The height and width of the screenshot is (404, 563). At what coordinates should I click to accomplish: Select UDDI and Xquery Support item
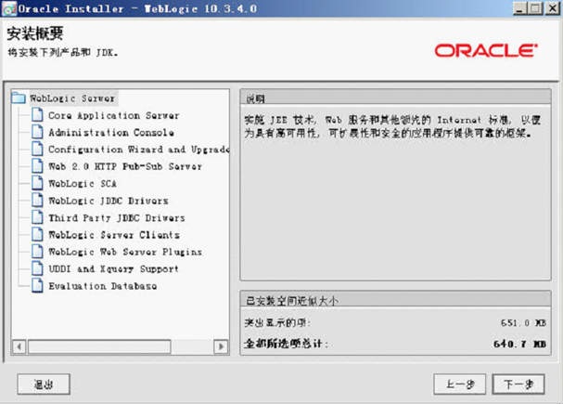click(x=113, y=268)
